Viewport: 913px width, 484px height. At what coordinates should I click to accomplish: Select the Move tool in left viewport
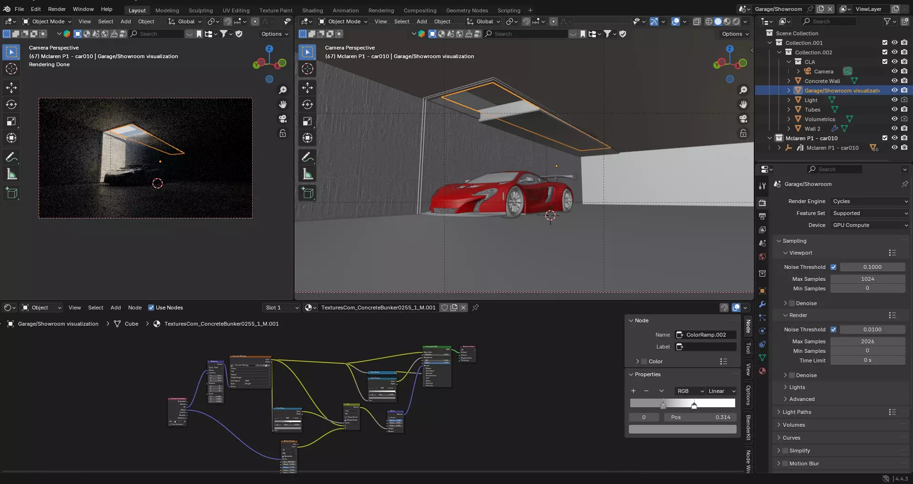click(11, 87)
